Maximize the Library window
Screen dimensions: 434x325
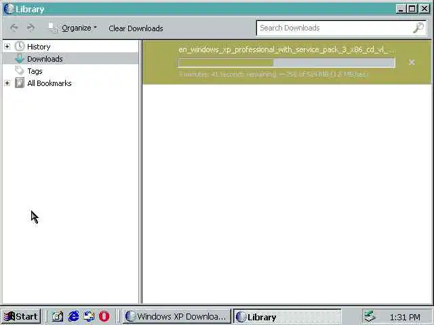point(412,9)
